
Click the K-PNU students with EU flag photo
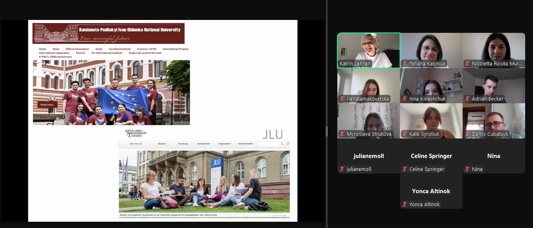tap(112, 92)
